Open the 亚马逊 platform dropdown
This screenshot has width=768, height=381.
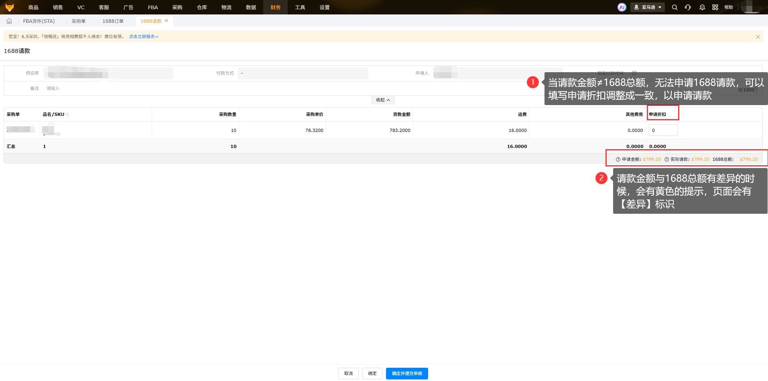(x=648, y=7)
